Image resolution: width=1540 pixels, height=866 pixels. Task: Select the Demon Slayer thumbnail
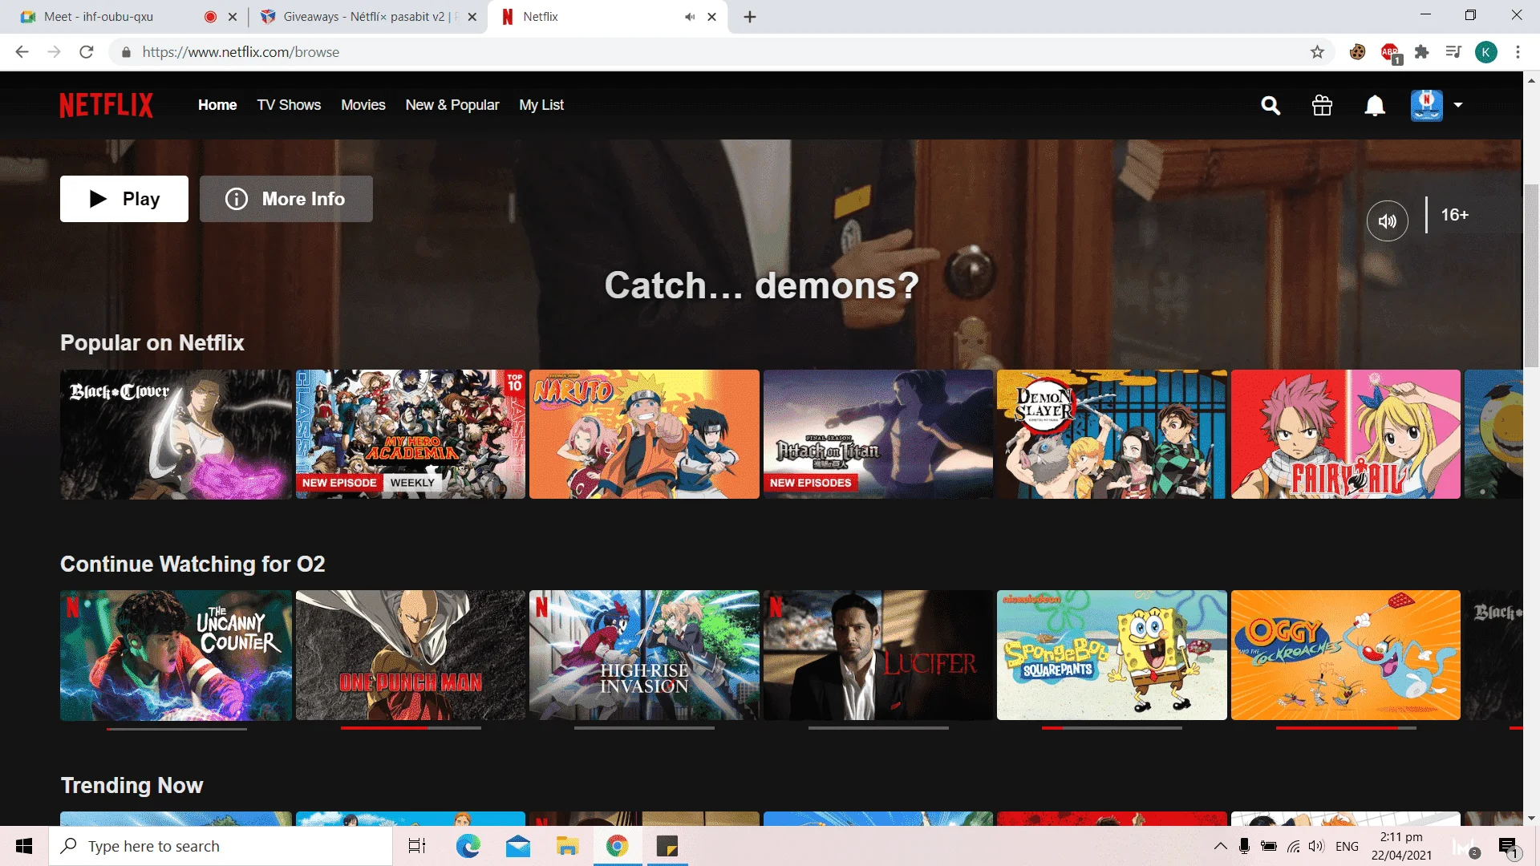[1112, 435]
